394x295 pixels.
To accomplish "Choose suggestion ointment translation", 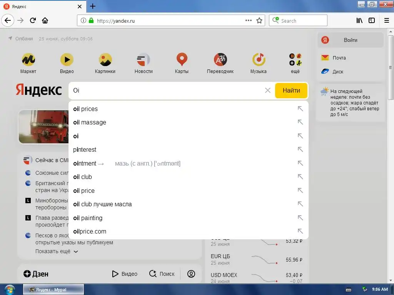I will coord(189,163).
